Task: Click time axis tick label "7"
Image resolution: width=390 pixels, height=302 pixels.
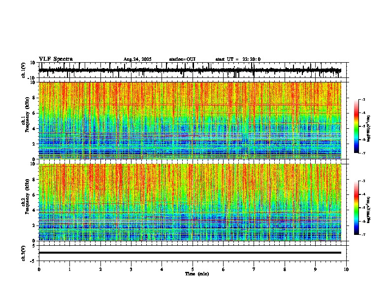Action: pos(254,269)
